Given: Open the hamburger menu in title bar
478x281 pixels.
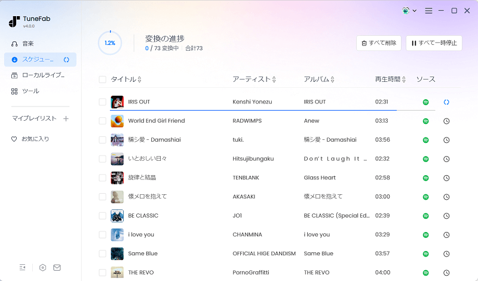Looking at the screenshot, I should [x=428, y=11].
